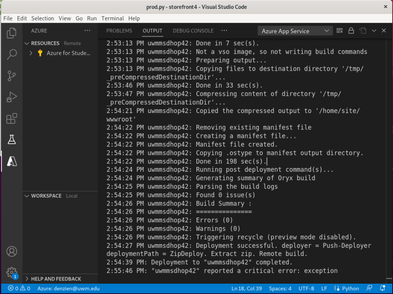Viewport: 393px width, 294px height.
Task: Switch to the PROBLEMS tab
Action: click(x=119, y=31)
